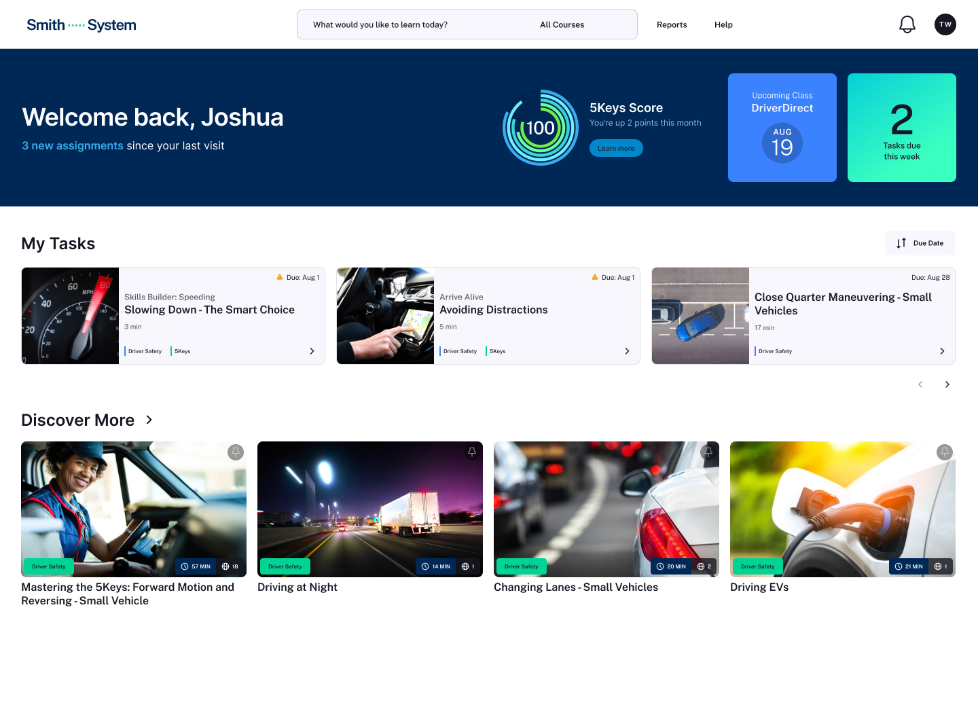The width and height of the screenshot is (978, 728).
Task: Click the warning triangle on Avoiding Distractions task
Action: [594, 277]
